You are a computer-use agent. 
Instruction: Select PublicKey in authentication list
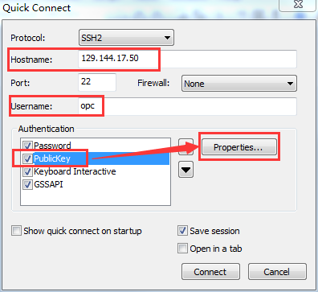[52, 158]
